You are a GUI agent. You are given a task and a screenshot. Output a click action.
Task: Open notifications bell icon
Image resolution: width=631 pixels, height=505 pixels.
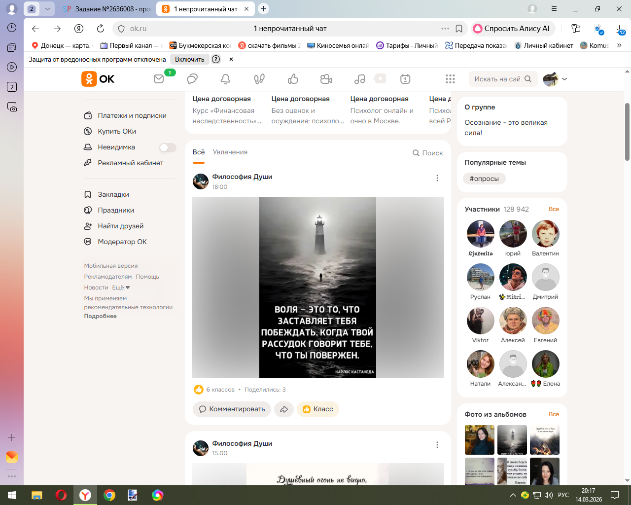(x=225, y=79)
